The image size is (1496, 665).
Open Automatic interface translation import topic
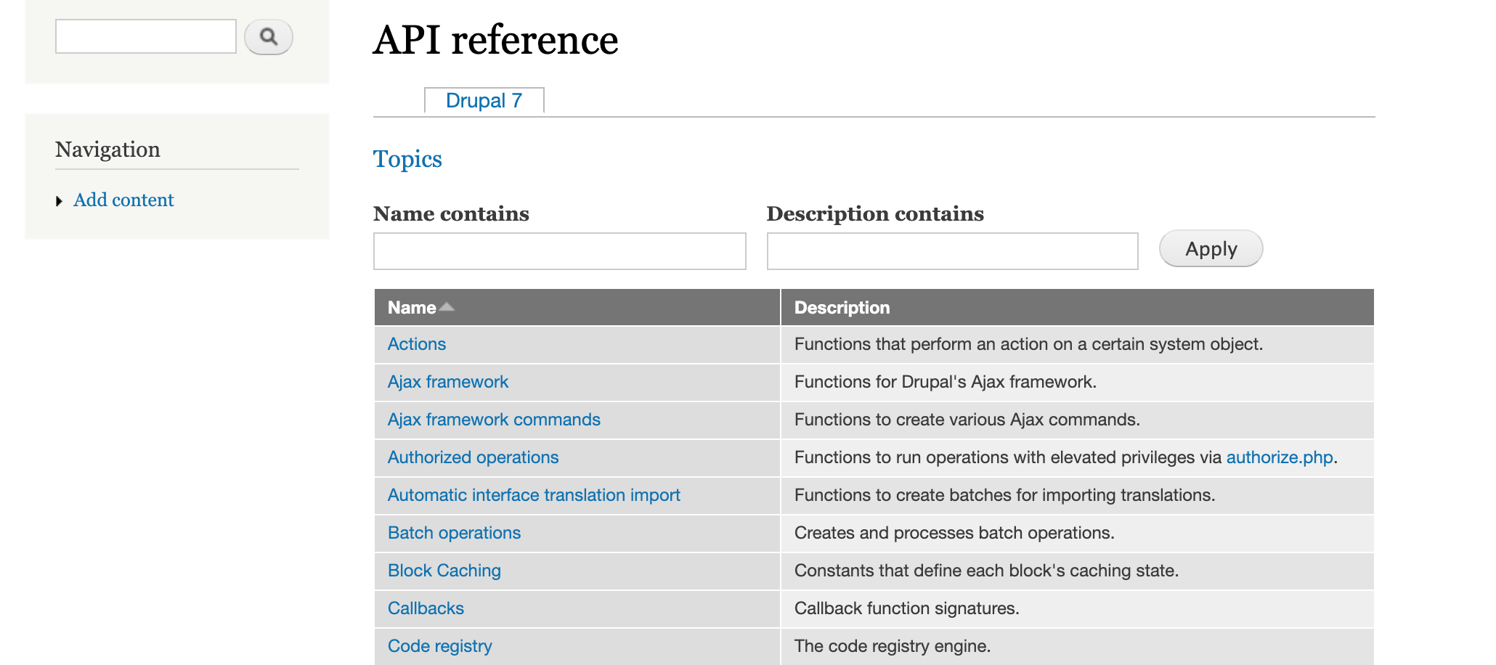(534, 495)
